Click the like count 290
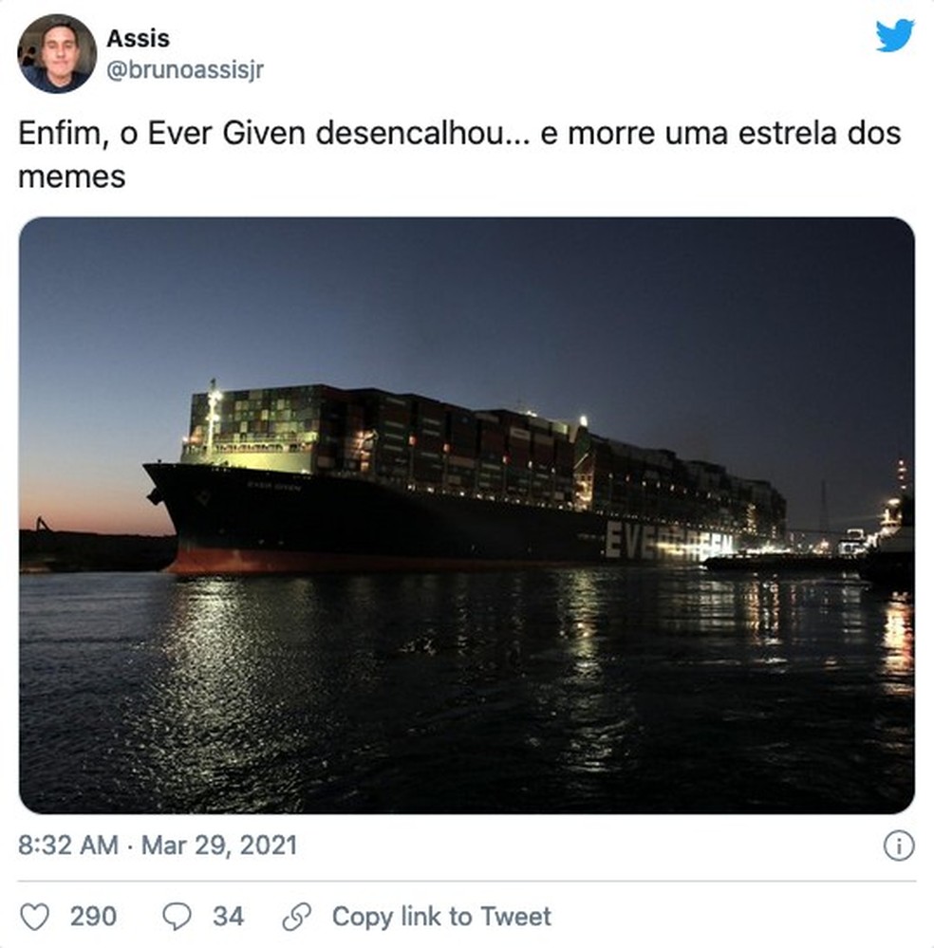The image size is (934, 948). 93,917
